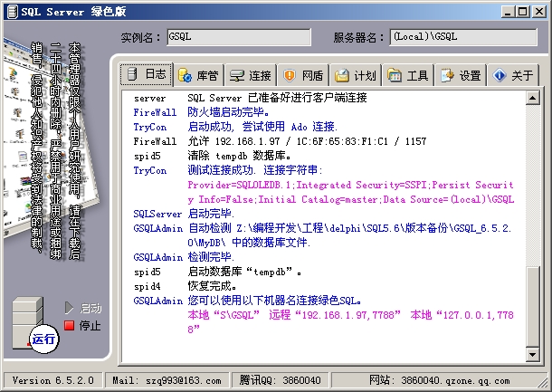The height and width of the screenshot is (392, 552).
Task: Click the log scrollbar up arrow
Action: 533,98
